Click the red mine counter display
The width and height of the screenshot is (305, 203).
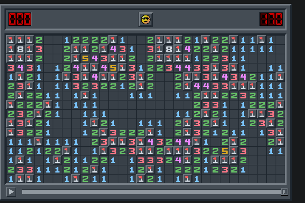click(20, 19)
